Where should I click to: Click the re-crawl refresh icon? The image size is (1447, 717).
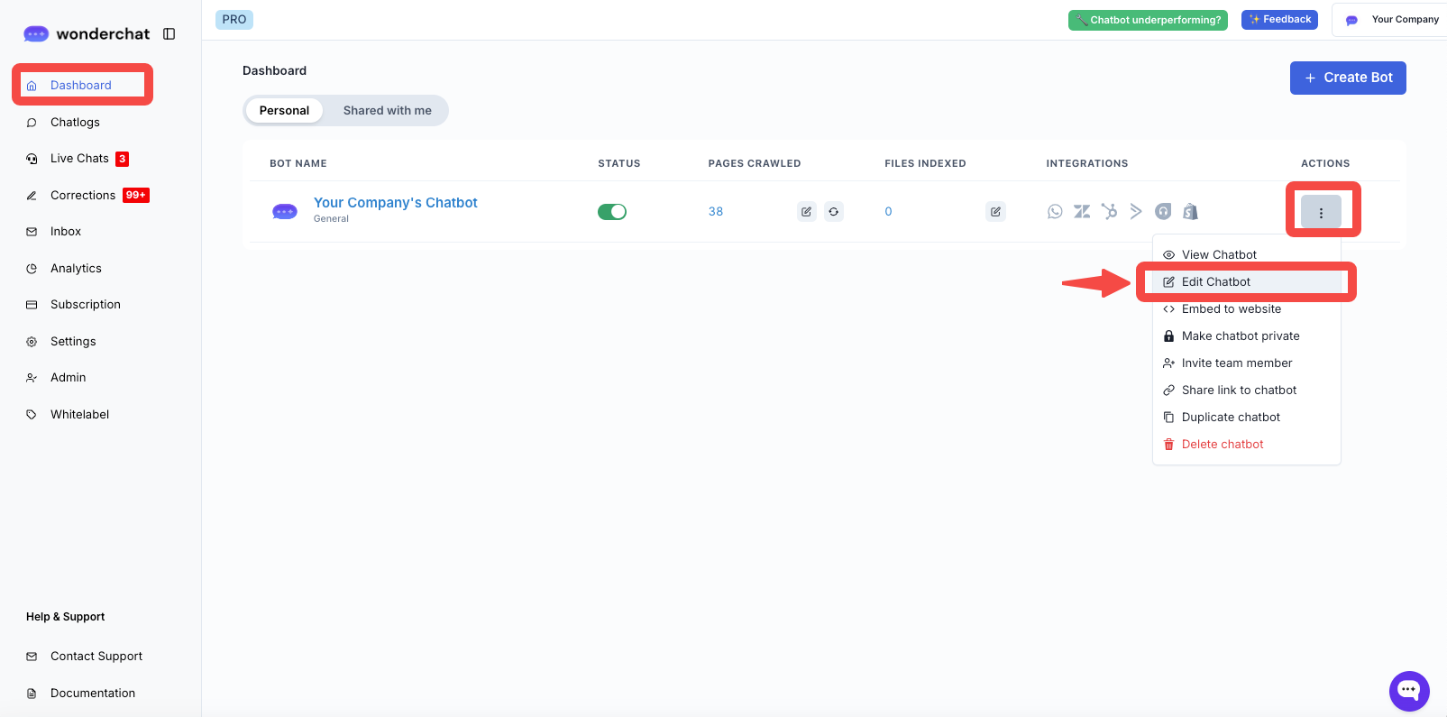(834, 212)
